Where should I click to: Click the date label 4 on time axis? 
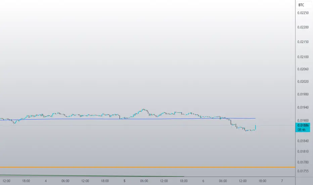click(46, 181)
